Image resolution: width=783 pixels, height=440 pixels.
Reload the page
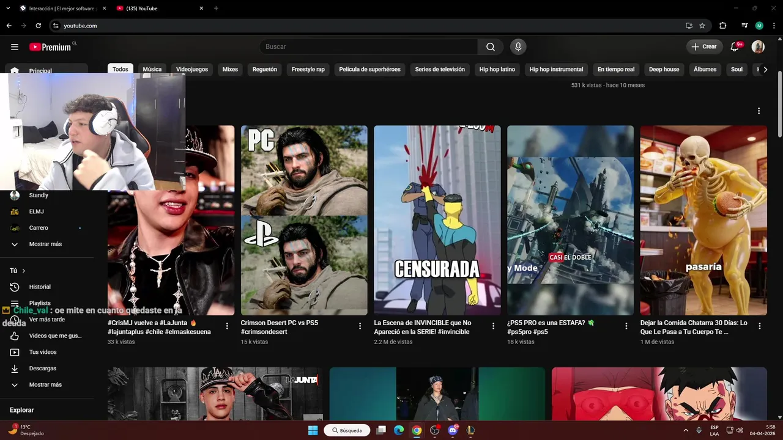pos(38,26)
